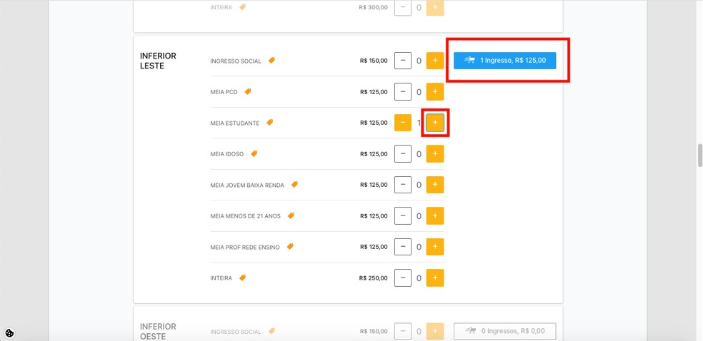Click tag icon next to INGRESSO SOCIAL in Inferior Leste
This screenshot has width=703, height=341.
271,60
